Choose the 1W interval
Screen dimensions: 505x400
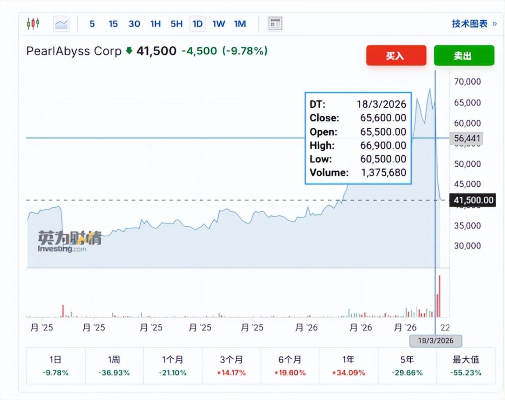(x=219, y=24)
